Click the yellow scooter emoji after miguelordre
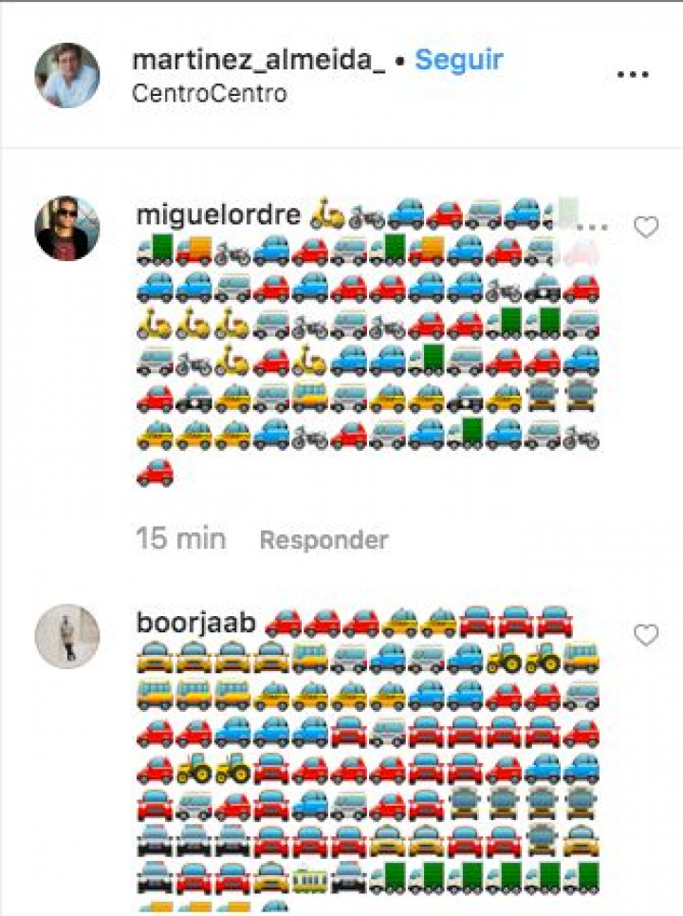This screenshot has height=916, width=683. pyautogui.click(x=327, y=214)
